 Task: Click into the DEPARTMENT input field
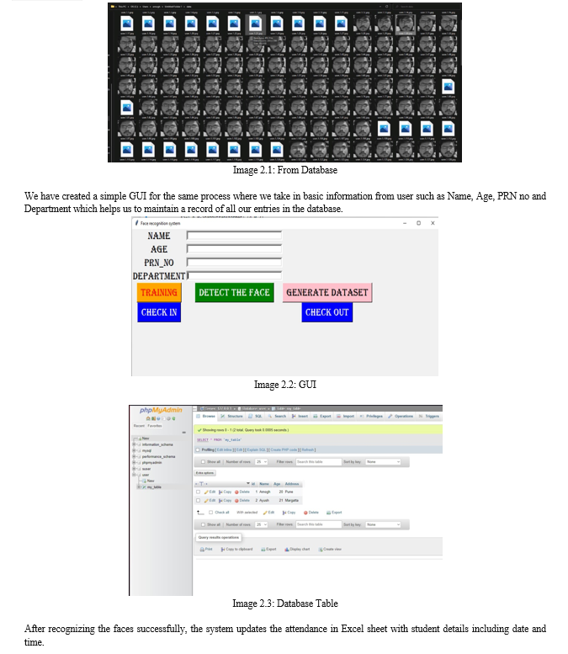235,276
